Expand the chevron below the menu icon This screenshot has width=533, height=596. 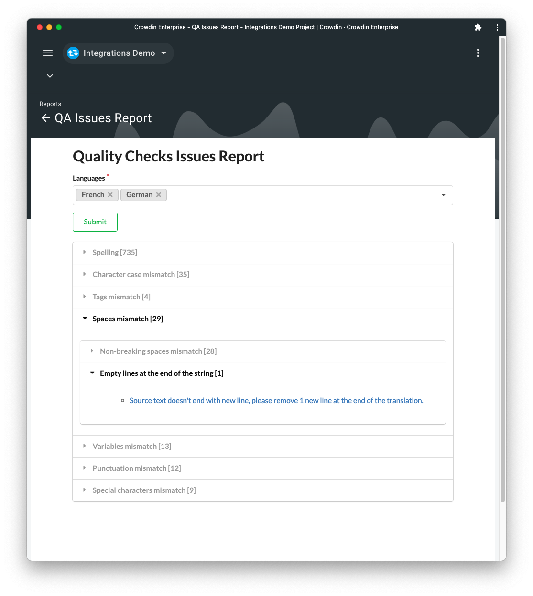(x=50, y=76)
